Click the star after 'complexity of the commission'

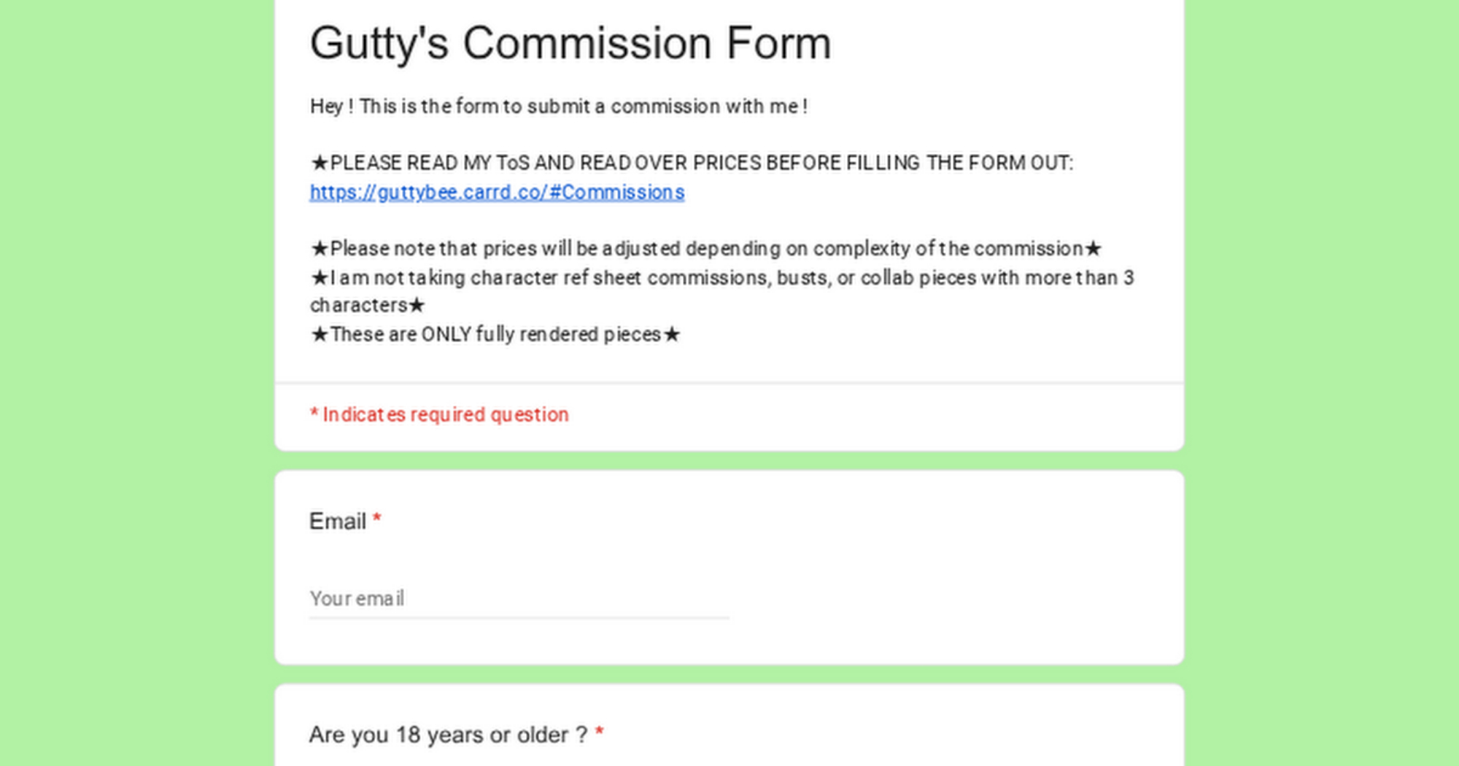pos(1093,249)
